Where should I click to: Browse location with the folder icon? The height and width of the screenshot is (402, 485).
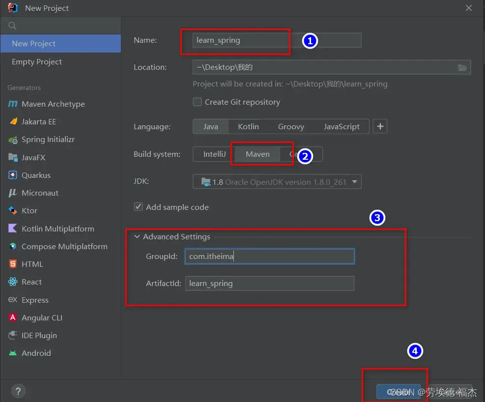point(462,67)
